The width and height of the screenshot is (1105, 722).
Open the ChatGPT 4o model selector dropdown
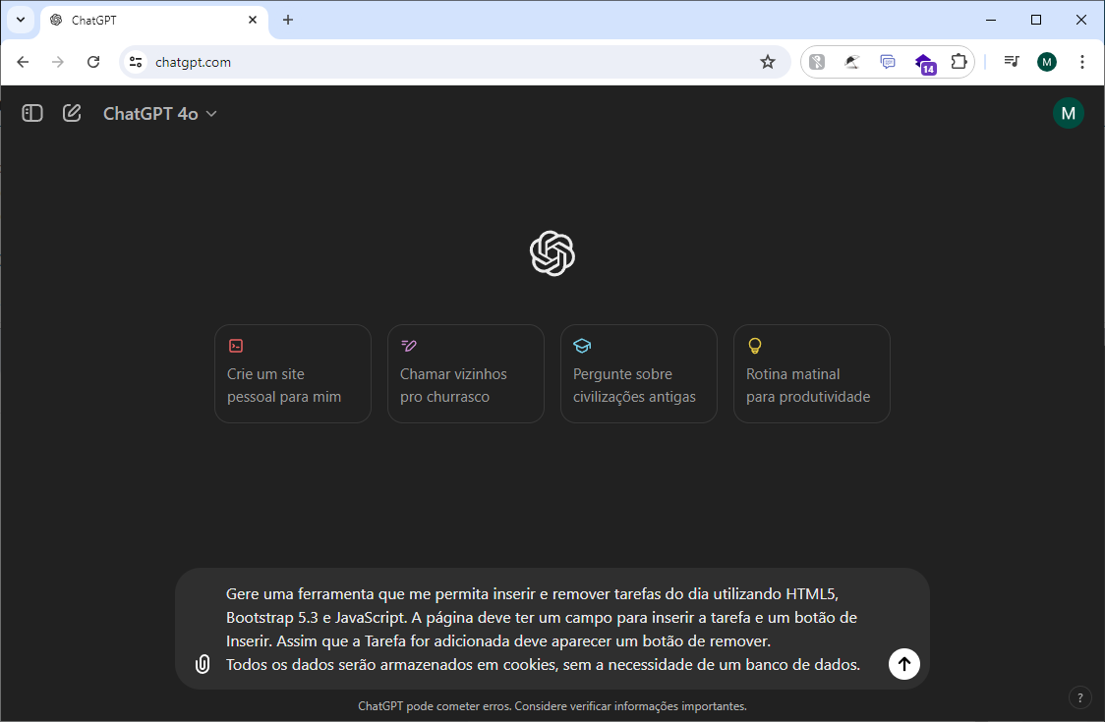(160, 113)
